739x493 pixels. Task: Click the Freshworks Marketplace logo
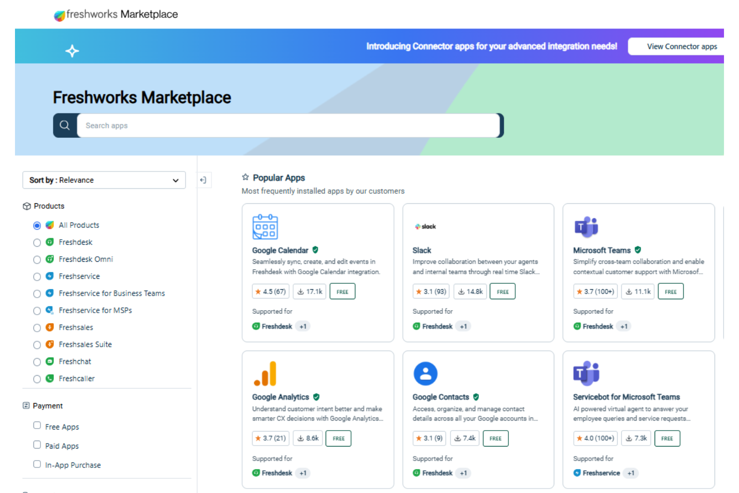[x=115, y=14]
